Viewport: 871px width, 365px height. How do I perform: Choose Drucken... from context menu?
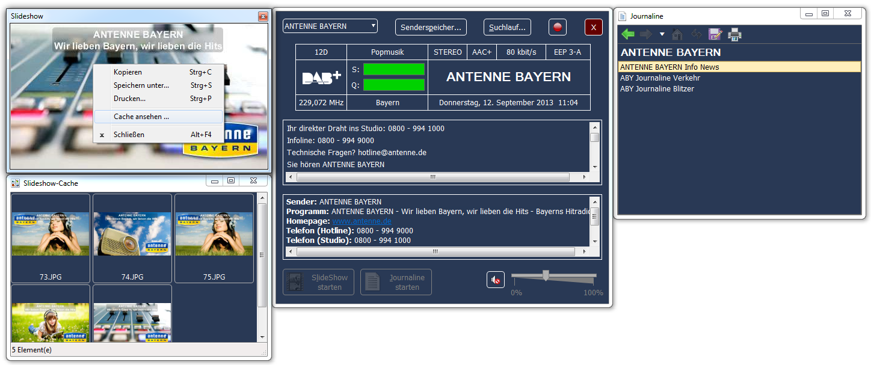tap(158, 99)
